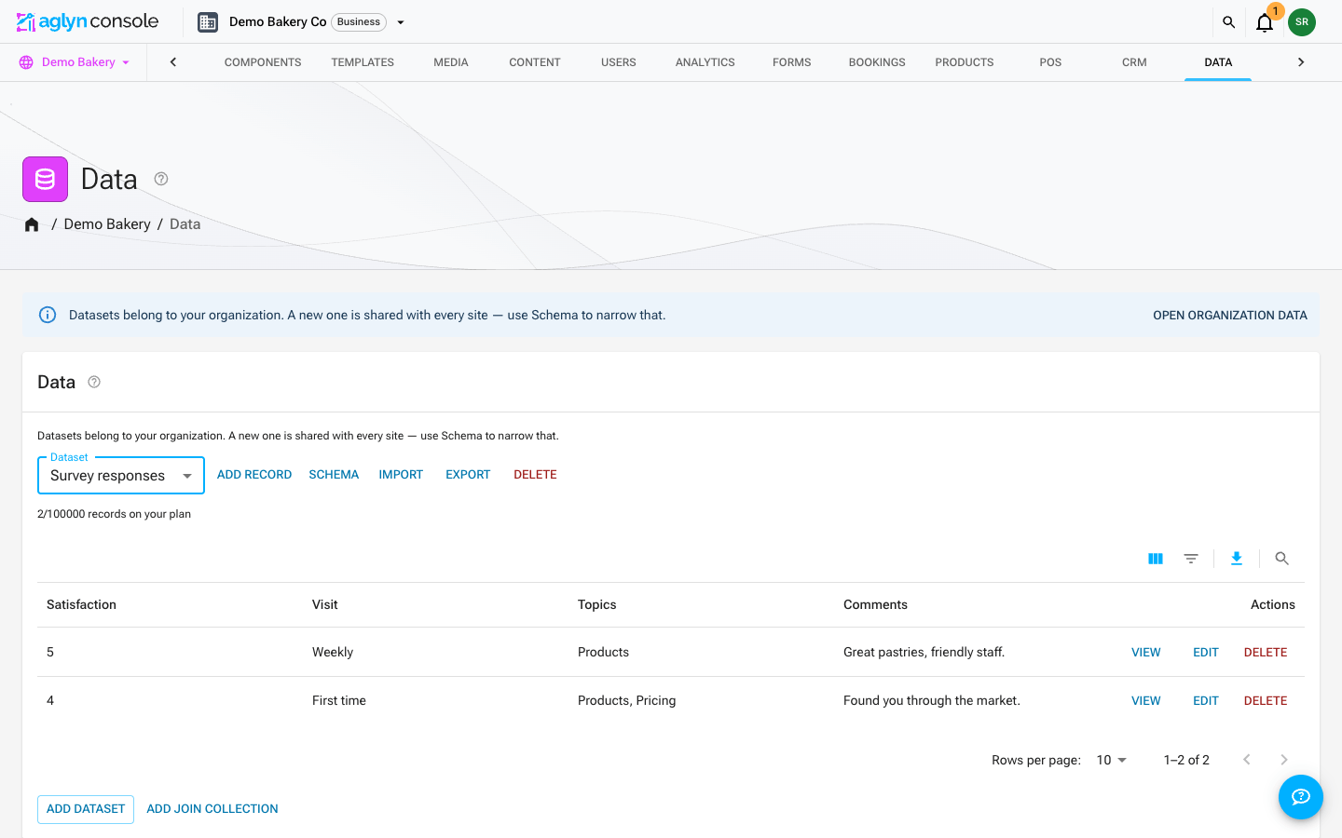Switch to the PRODUCTS tab

pos(965,62)
